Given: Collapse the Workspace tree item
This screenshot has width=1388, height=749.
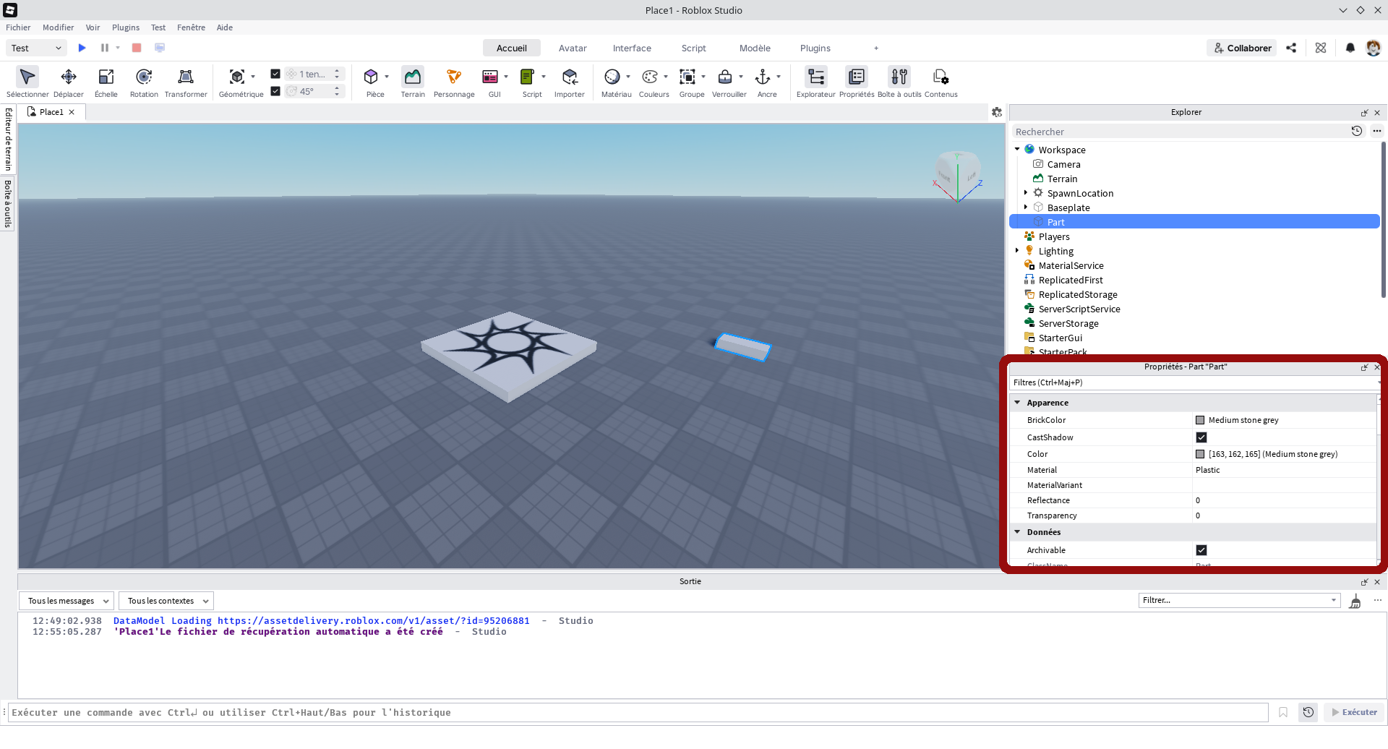Looking at the screenshot, I should pos(1017,150).
